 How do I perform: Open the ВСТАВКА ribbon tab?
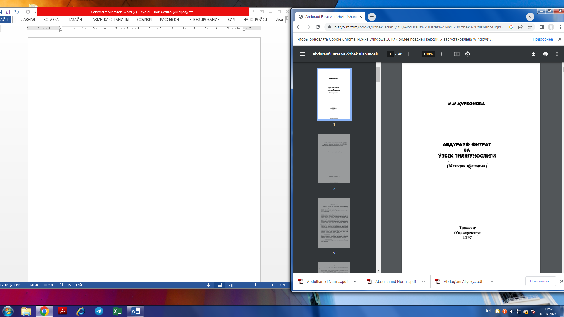(51, 20)
